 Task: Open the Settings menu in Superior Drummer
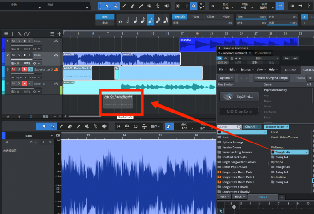pyautogui.click(x=245, y=69)
